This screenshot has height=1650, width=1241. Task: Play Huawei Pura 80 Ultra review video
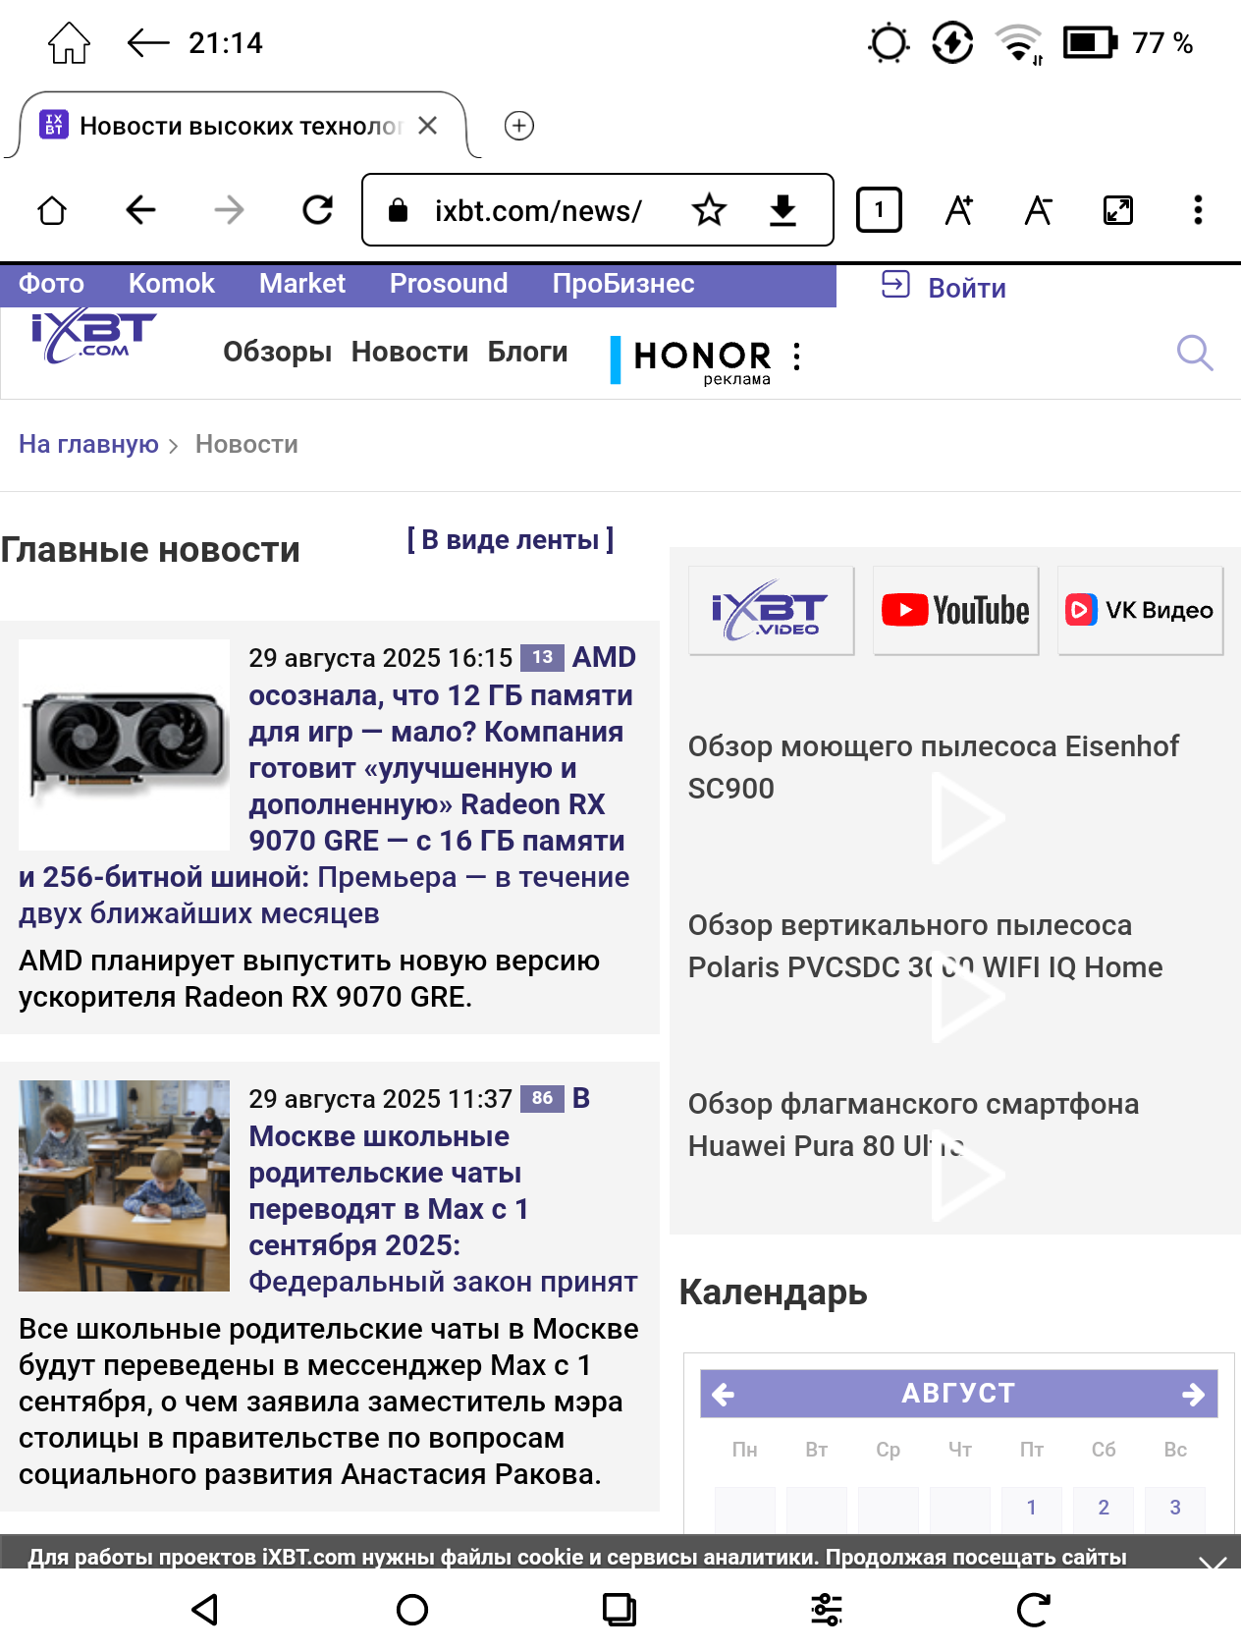click(x=966, y=1175)
